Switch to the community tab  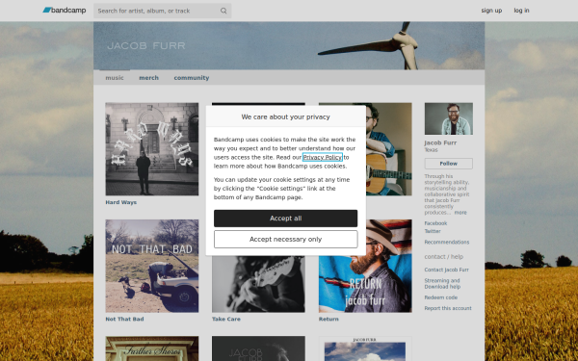point(192,78)
